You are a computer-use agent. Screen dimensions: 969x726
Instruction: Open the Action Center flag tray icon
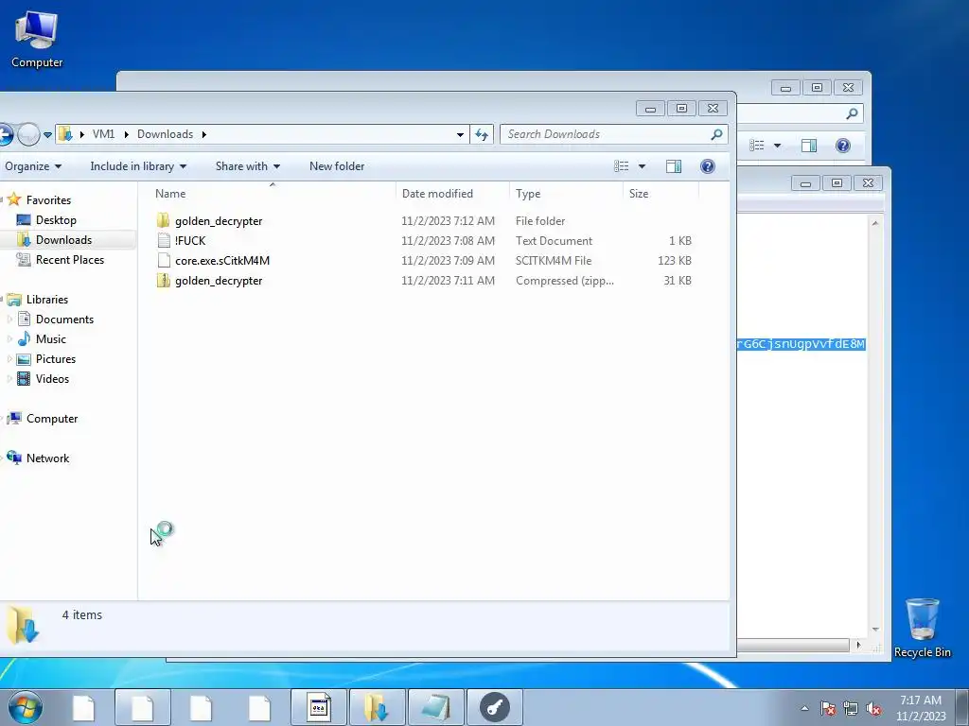point(828,708)
